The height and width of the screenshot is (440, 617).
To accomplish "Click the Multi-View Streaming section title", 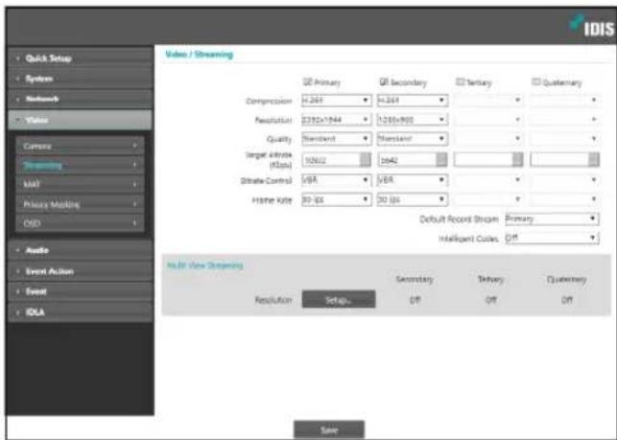I will click(205, 266).
